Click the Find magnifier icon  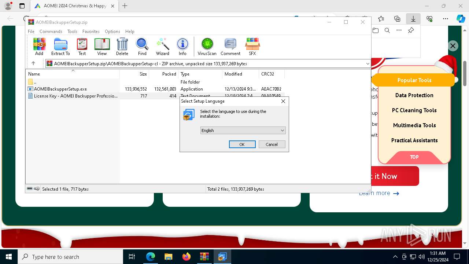click(142, 47)
